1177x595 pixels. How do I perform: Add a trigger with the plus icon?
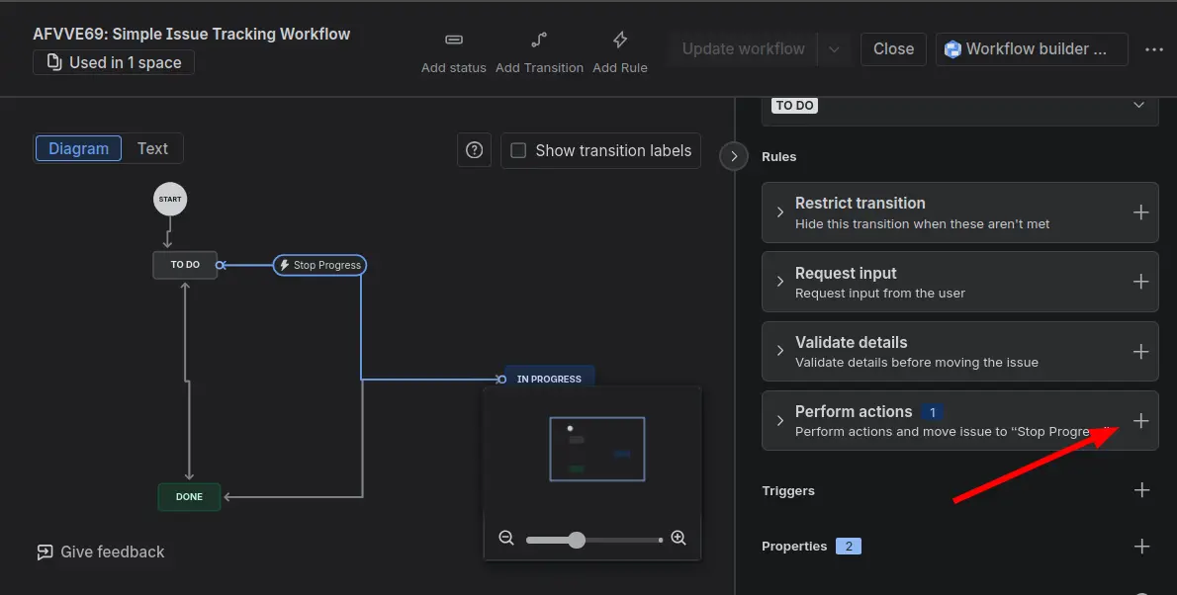coord(1141,490)
